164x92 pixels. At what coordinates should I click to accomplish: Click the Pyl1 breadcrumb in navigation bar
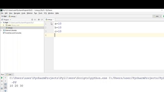pyautogui.click(x=4, y=16)
